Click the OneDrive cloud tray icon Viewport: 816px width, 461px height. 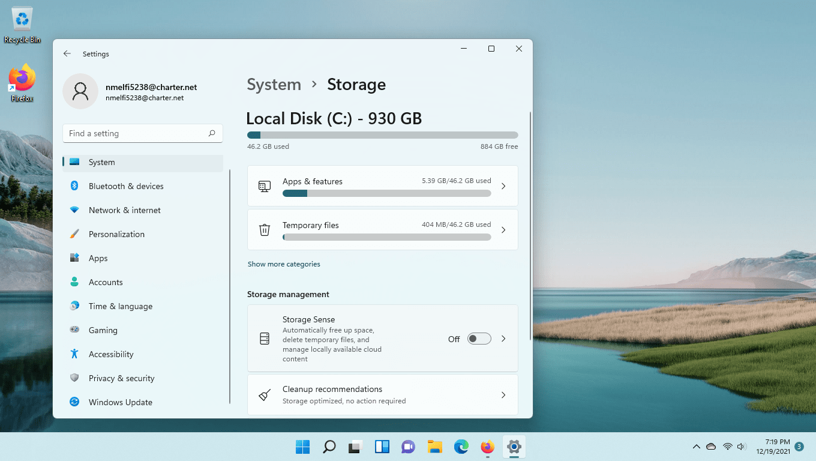pyautogui.click(x=711, y=447)
